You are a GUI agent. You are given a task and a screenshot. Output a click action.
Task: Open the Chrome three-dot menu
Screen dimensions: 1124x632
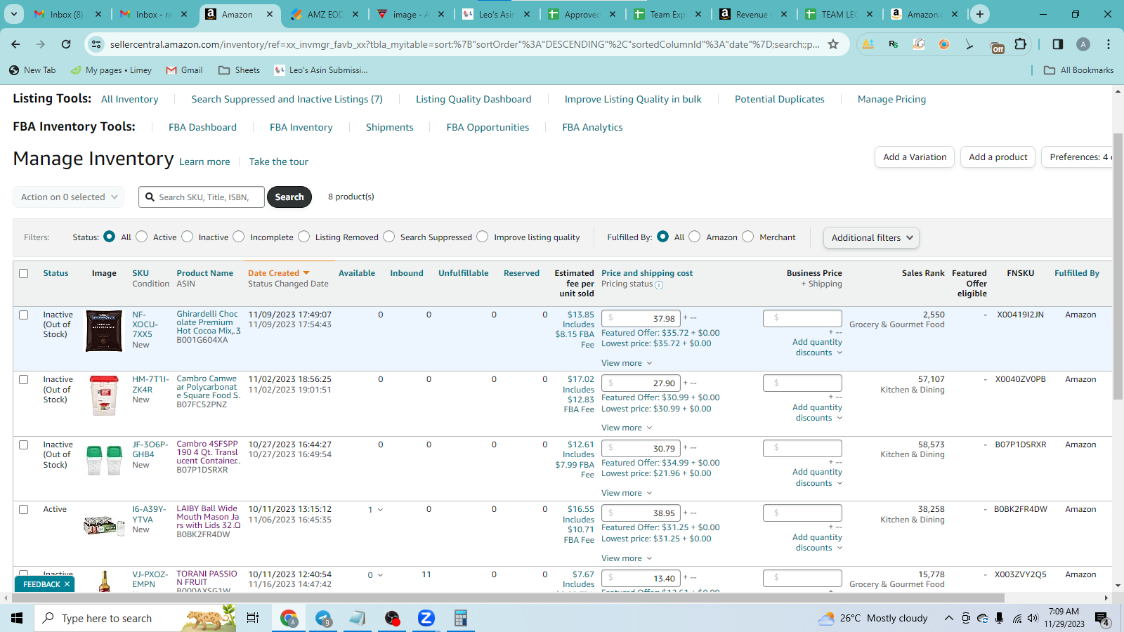tap(1109, 44)
